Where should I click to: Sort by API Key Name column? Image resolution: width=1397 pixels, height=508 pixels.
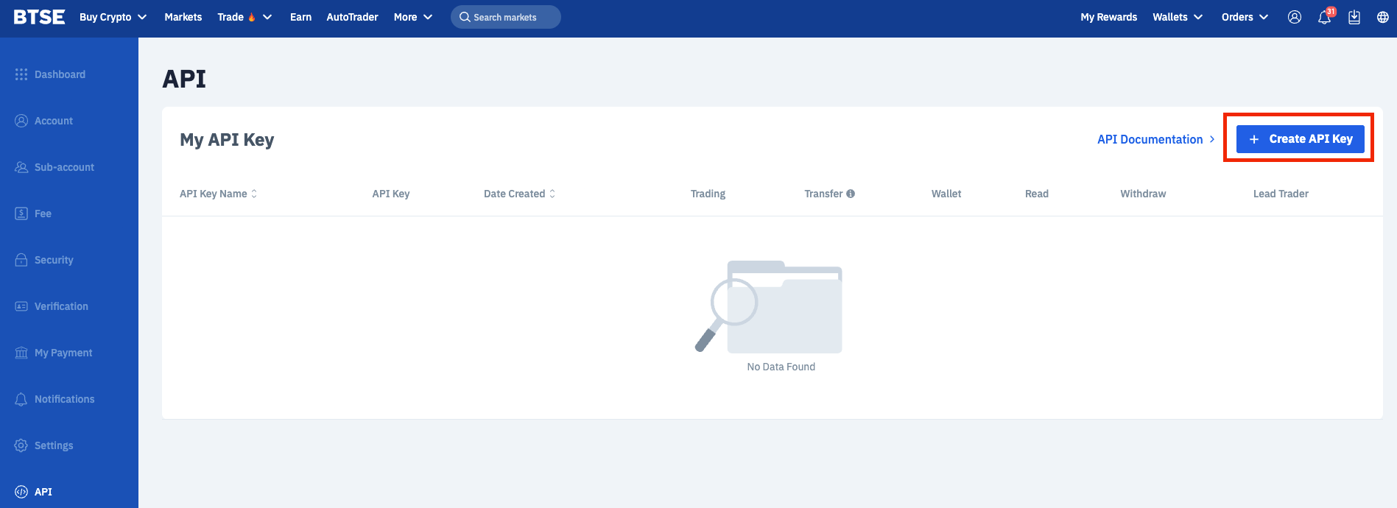point(218,194)
